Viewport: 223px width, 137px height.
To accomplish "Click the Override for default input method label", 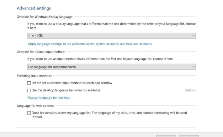I will click(x=40, y=52).
